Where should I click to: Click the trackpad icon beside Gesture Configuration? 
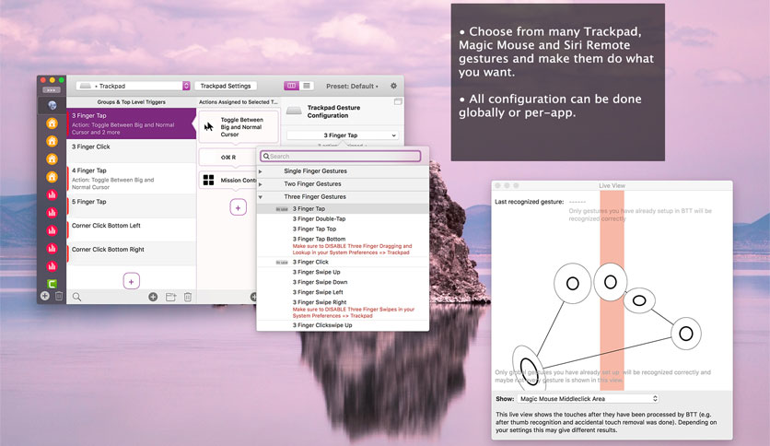pyautogui.click(x=294, y=111)
